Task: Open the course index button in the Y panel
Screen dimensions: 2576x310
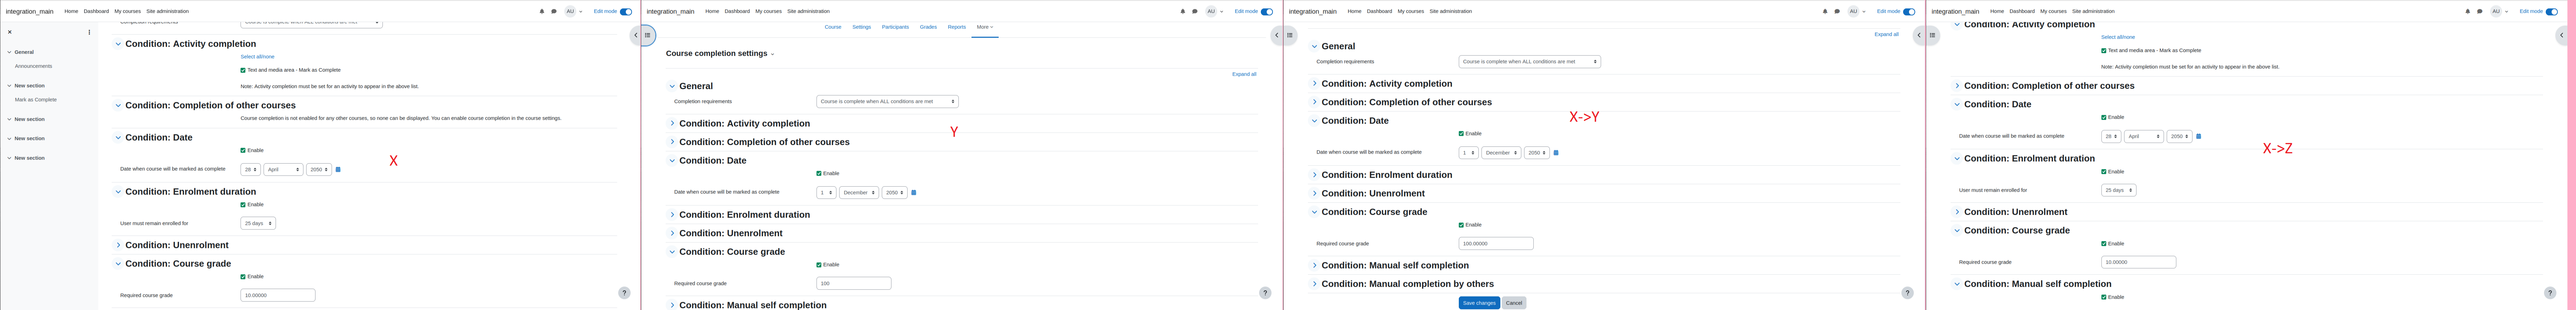Action: pyautogui.click(x=648, y=35)
